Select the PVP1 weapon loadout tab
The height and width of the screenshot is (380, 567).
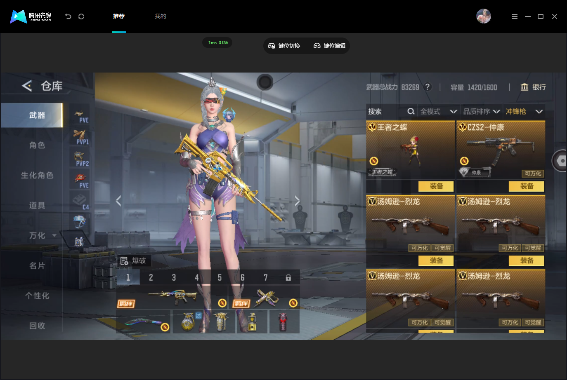[x=80, y=136]
